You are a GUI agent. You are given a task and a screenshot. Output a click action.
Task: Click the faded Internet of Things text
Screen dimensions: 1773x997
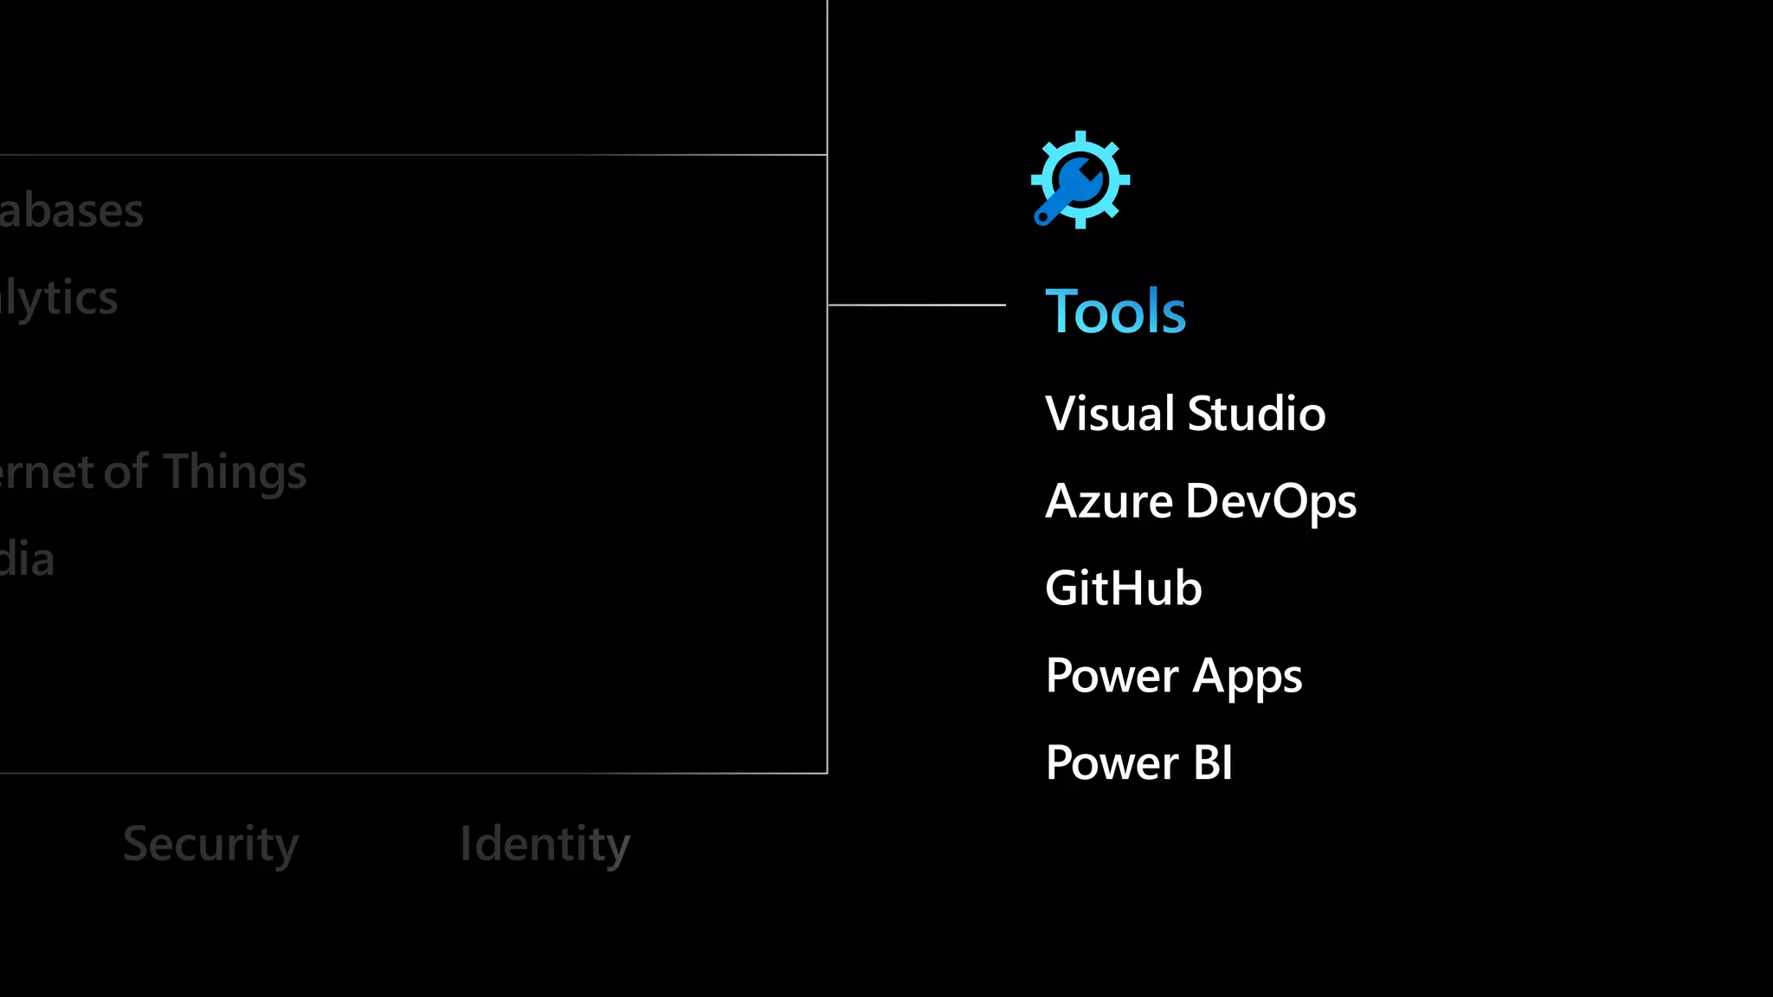point(152,473)
